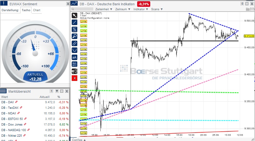Select the U-shaped curve drawing tool

pyautogui.click(x=75, y=50)
